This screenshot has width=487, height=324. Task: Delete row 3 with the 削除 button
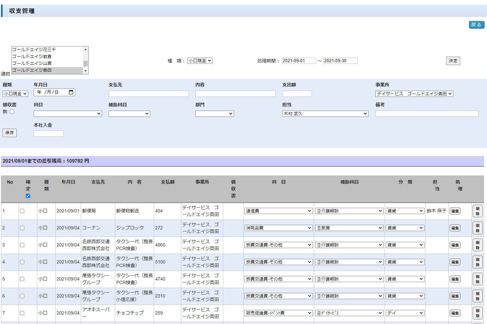coord(478,245)
